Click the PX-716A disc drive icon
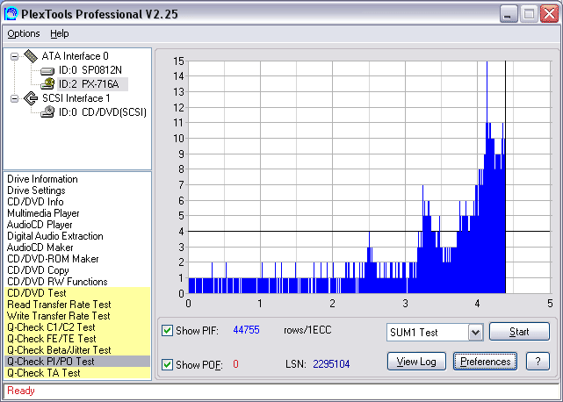Image resolution: width=563 pixels, height=402 pixels. point(47,84)
